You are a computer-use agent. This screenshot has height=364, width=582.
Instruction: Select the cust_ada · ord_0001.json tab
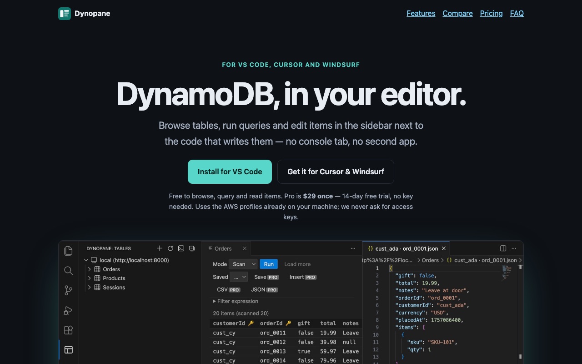pos(406,248)
